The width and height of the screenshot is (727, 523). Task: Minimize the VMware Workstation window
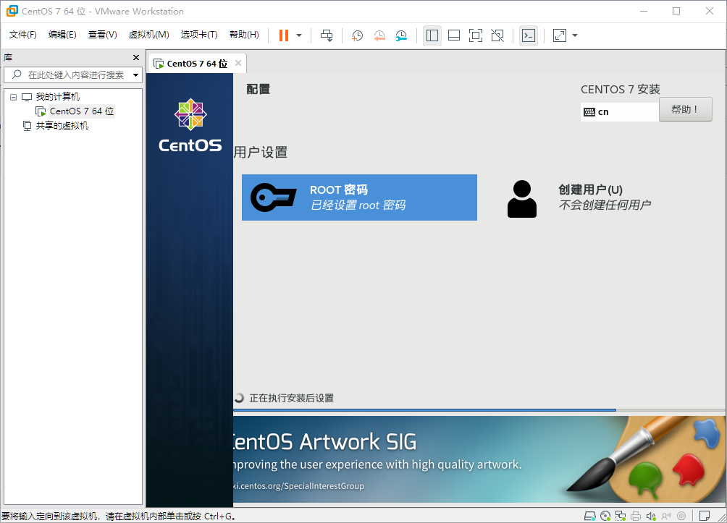tap(644, 11)
